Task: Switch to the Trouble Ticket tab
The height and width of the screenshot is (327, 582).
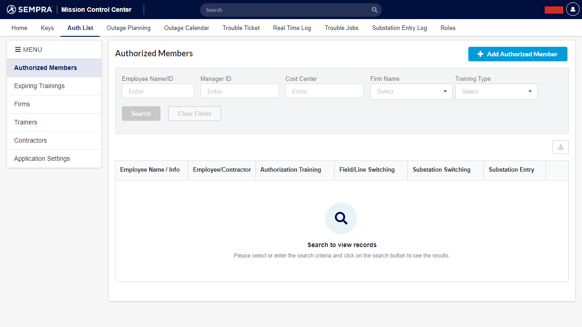Action: click(241, 28)
